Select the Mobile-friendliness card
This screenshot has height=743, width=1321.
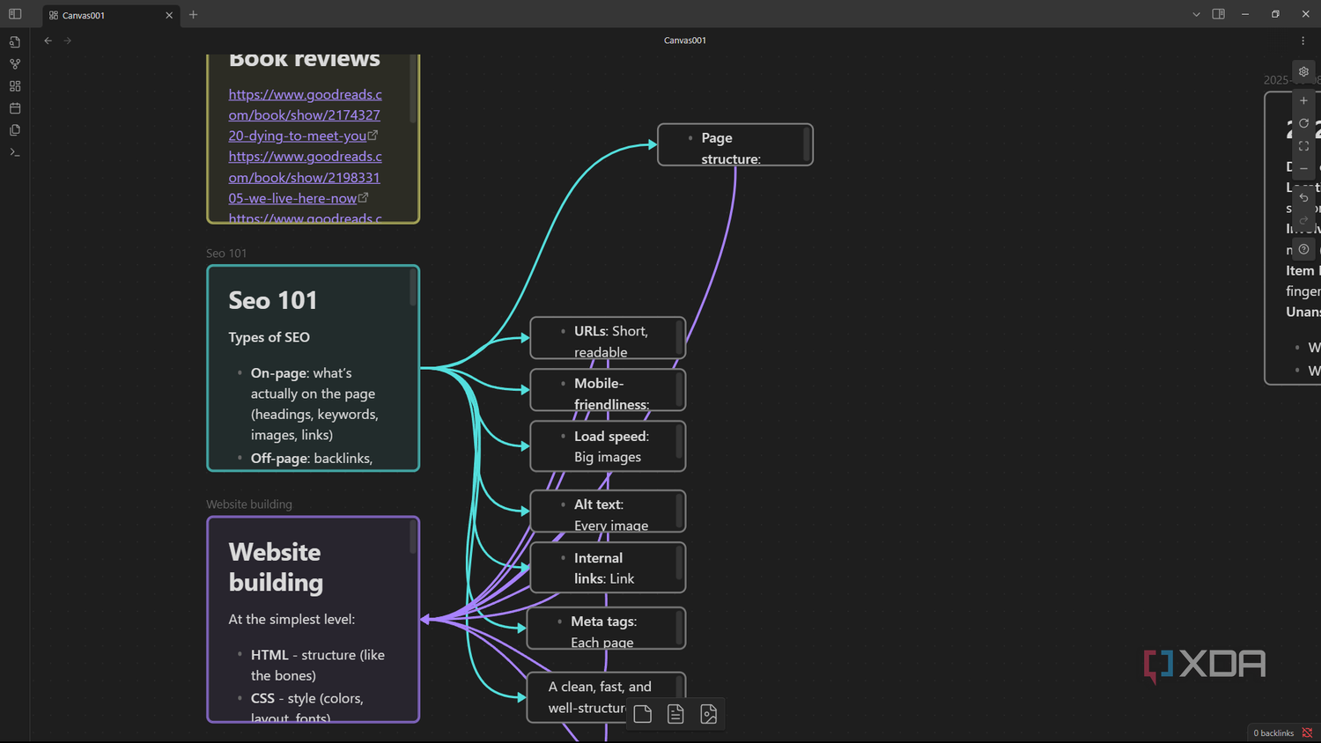pos(608,390)
